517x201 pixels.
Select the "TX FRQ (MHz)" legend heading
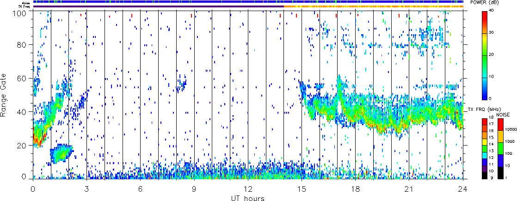(484, 109)
